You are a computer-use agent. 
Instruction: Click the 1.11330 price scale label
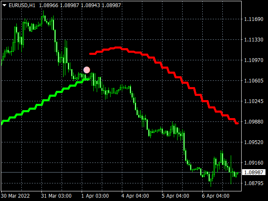(254, 40)
